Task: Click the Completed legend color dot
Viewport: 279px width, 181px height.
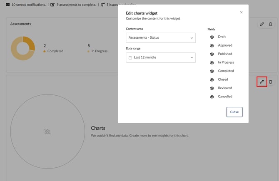Action: coord(45,51)
